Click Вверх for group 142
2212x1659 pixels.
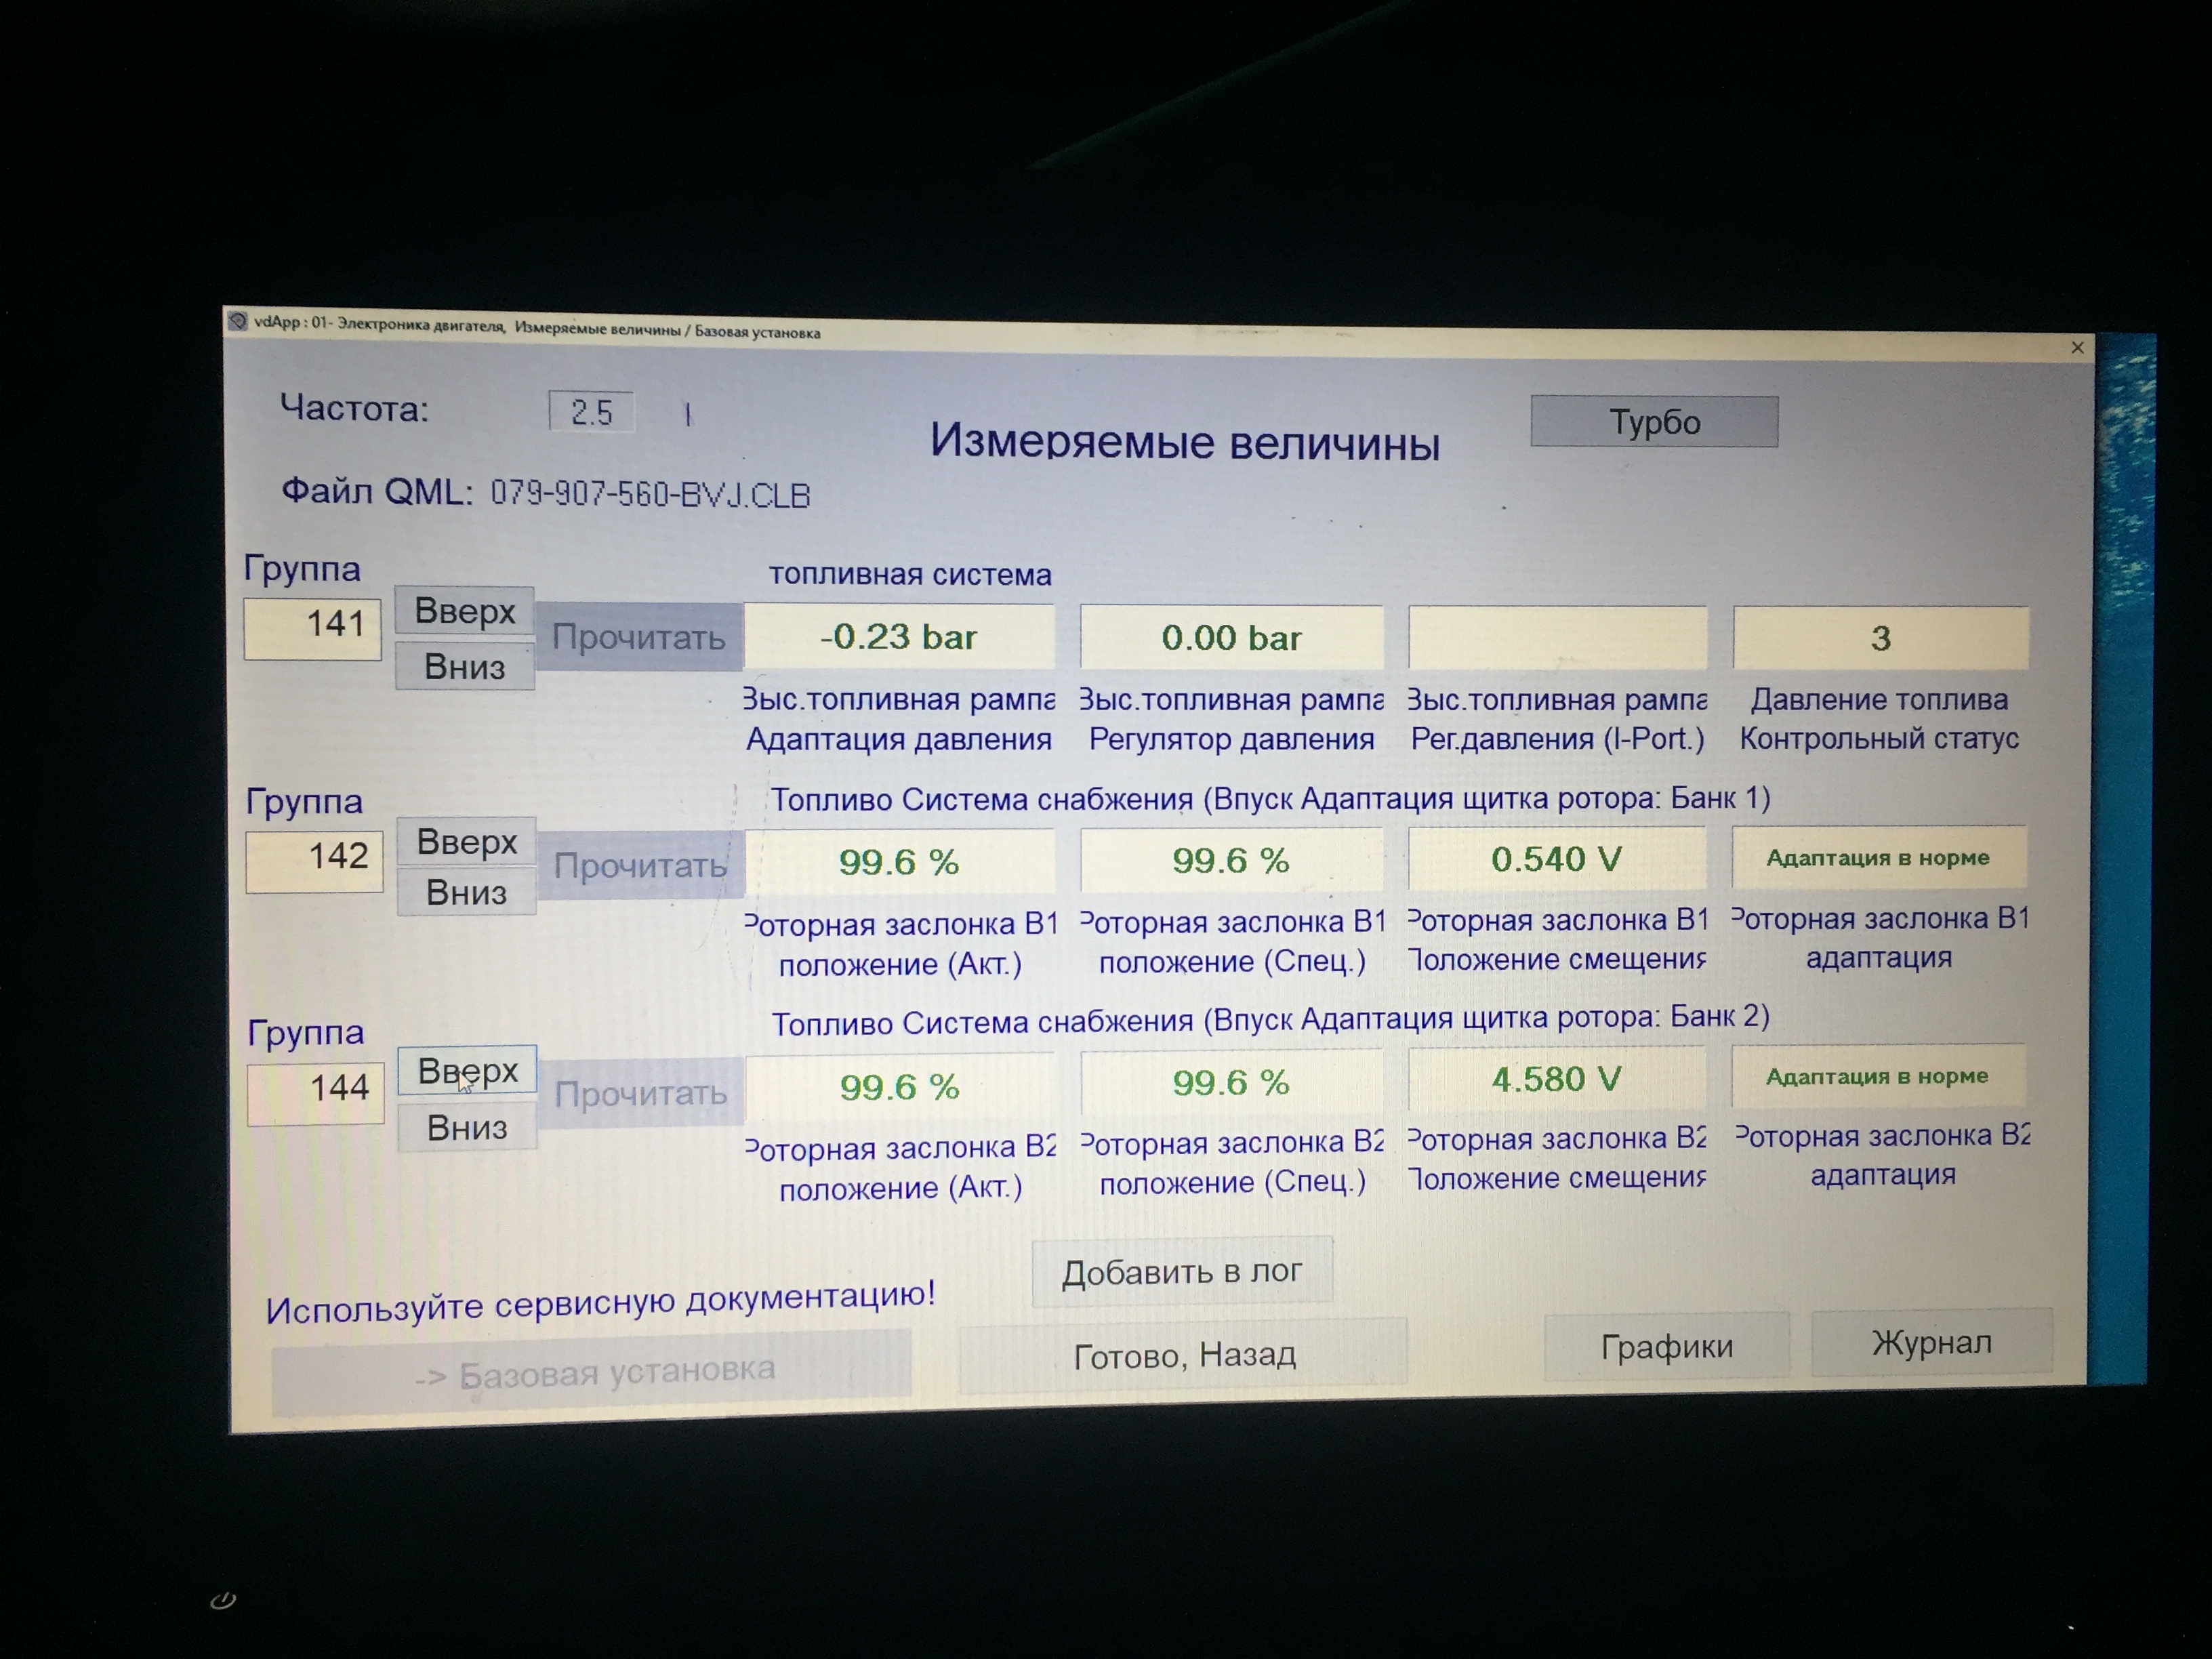coord(466,841)
